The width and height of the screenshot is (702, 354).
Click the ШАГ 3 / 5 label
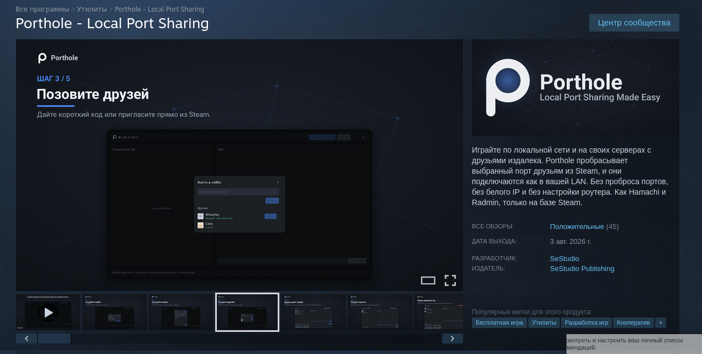click(x=54, y=79)
